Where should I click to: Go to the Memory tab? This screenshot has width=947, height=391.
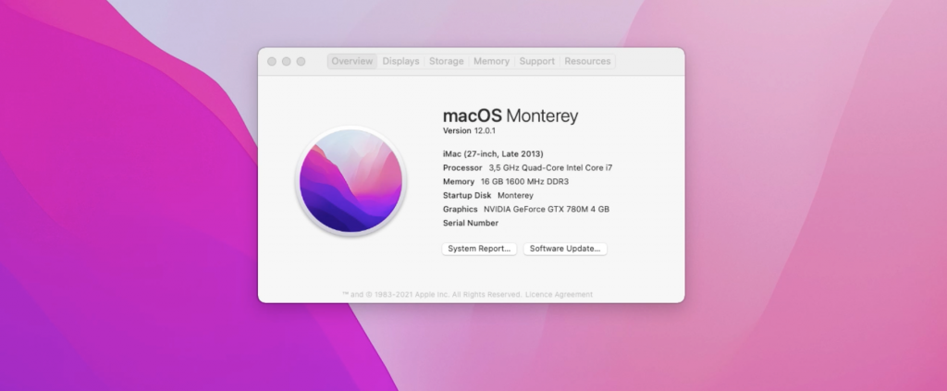pos(491,61)
